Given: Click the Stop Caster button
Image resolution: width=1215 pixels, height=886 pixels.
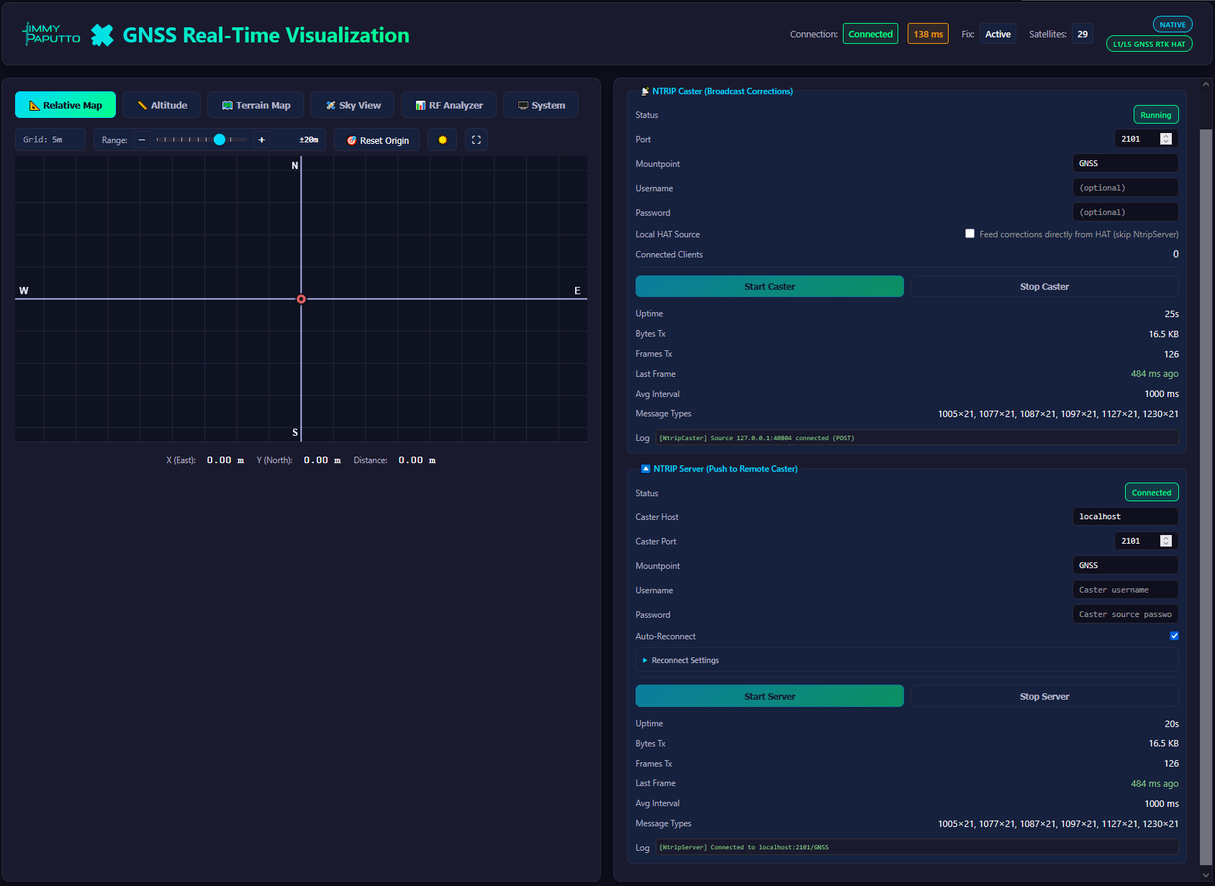Looking at the screenshot, I should click(1044, 286).
